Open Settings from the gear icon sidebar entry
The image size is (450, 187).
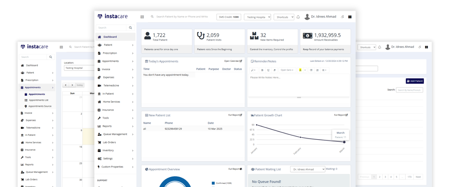pos(108,159)
